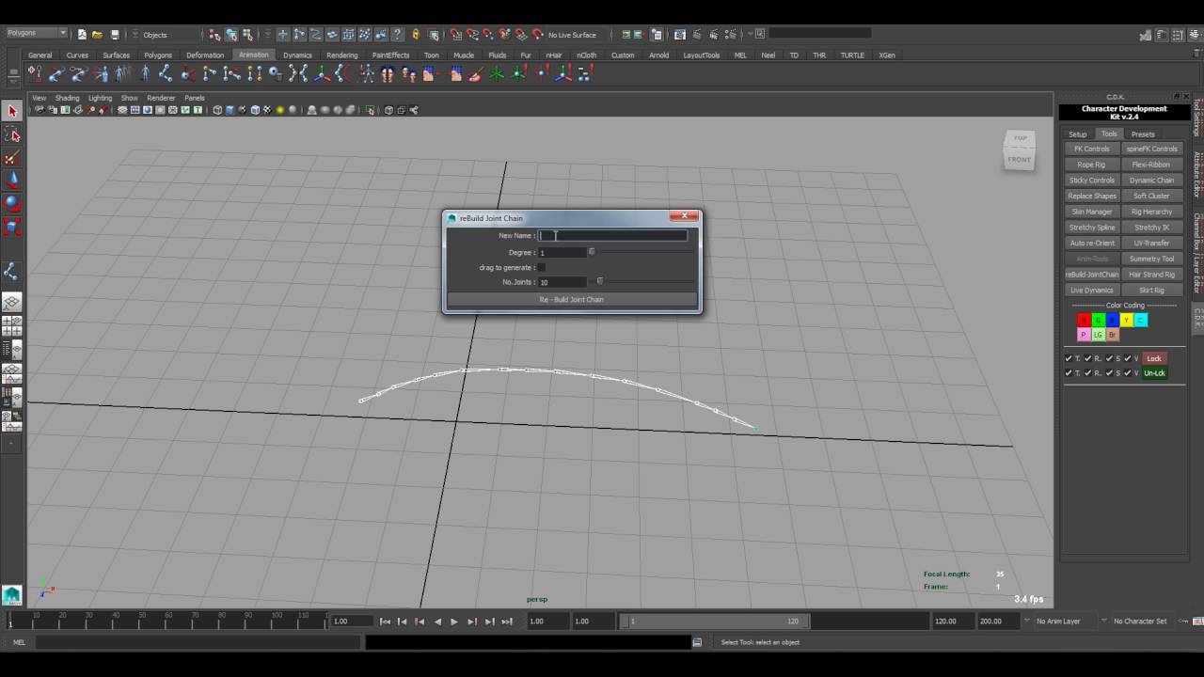
Task: Click the FRONT face of the view cube
Action: point(1020,159)
